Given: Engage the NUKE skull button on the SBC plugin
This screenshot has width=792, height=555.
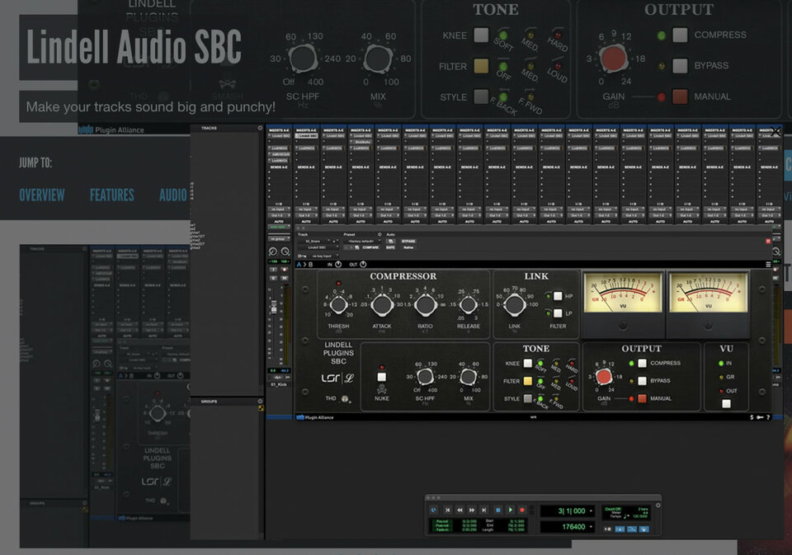Looking at the screenshot, I should (381, 375).
